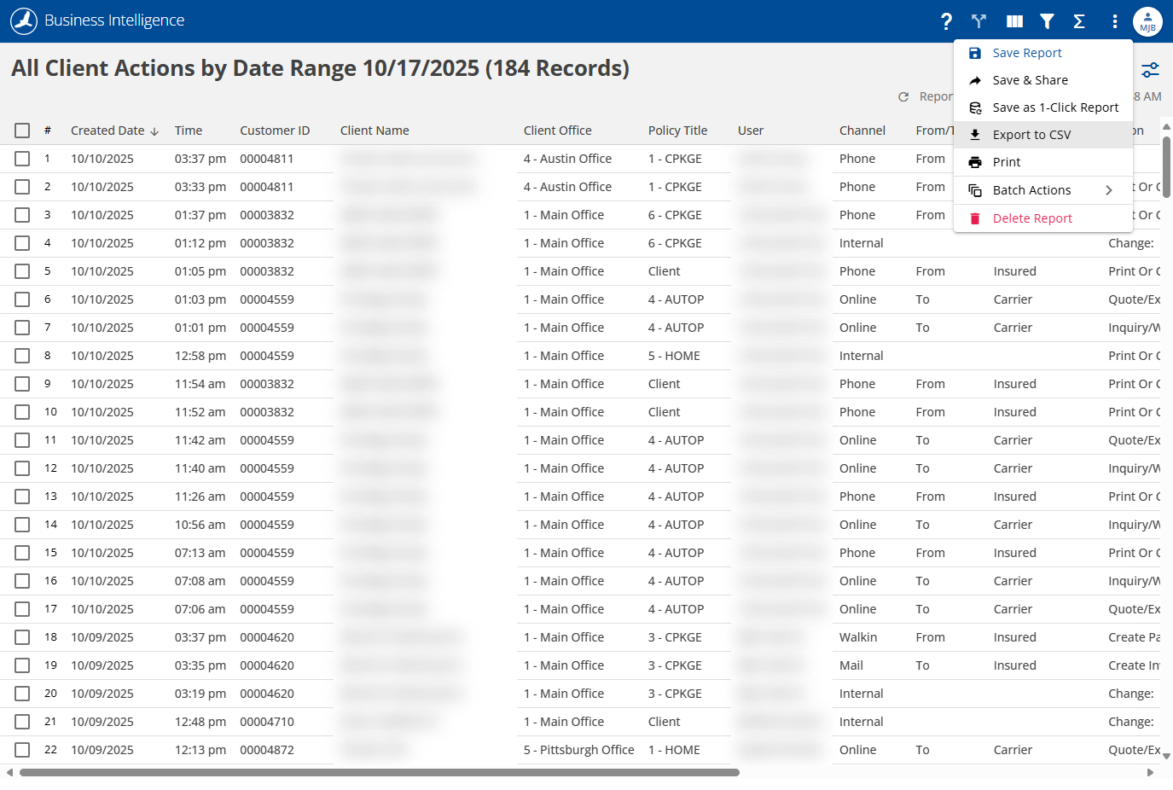The image size is (1173, 790).
Task: Choose Save & Share menu entry
Action: (1043, 80)
